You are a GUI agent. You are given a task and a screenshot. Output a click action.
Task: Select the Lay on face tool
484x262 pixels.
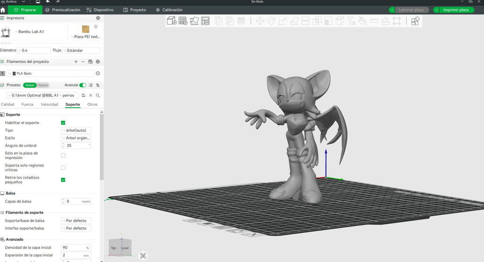[294, 21]
